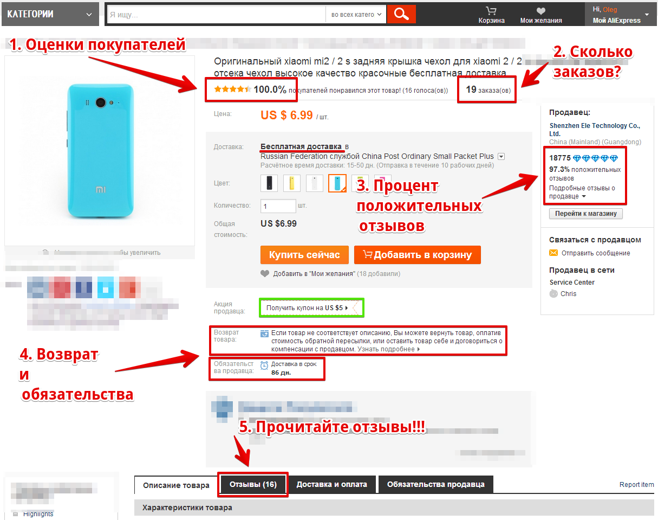Select the white phone cover color option

(x=315, y=183)
